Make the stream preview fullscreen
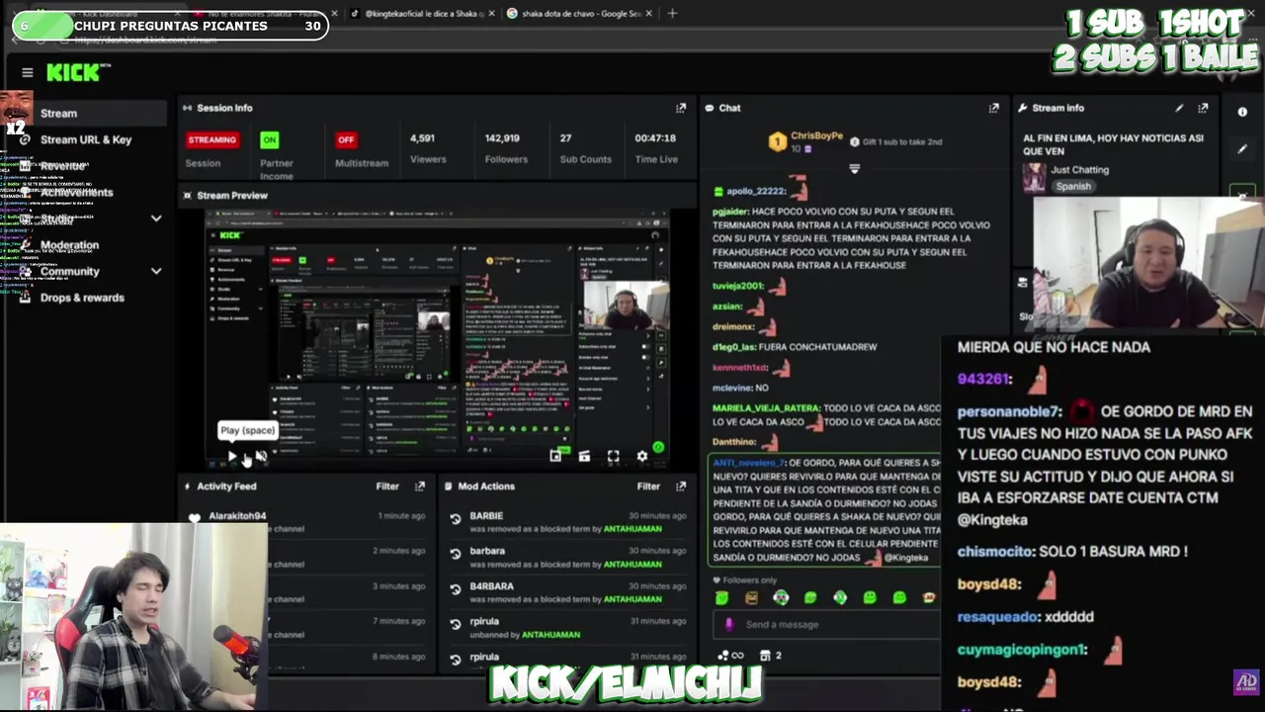The height and width of the screenshot is (712, 1265). pos(613,456)
